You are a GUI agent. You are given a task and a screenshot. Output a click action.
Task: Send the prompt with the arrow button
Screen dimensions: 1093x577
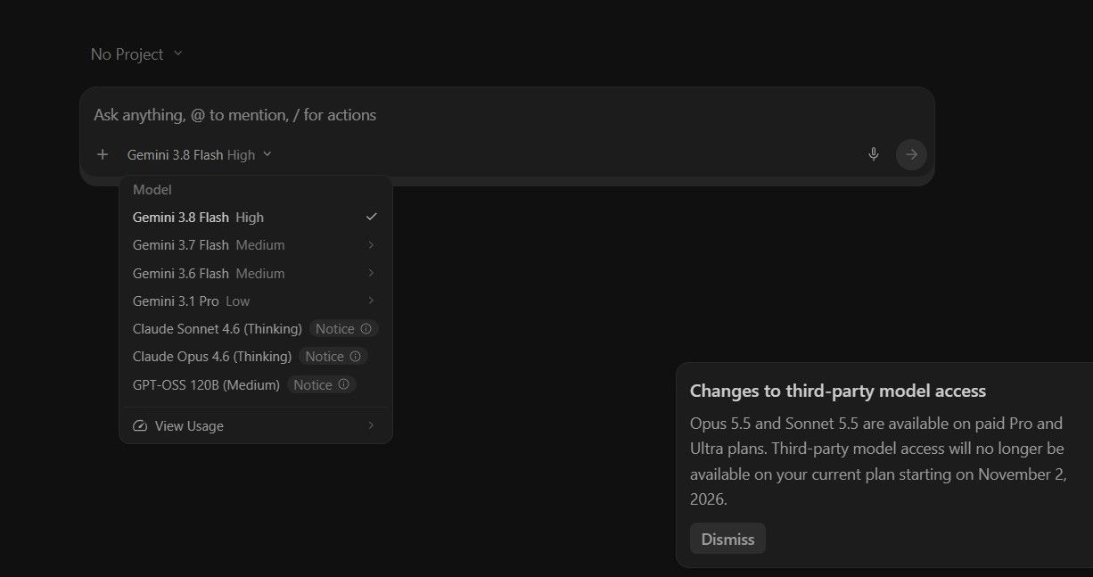tap(911, 154)
